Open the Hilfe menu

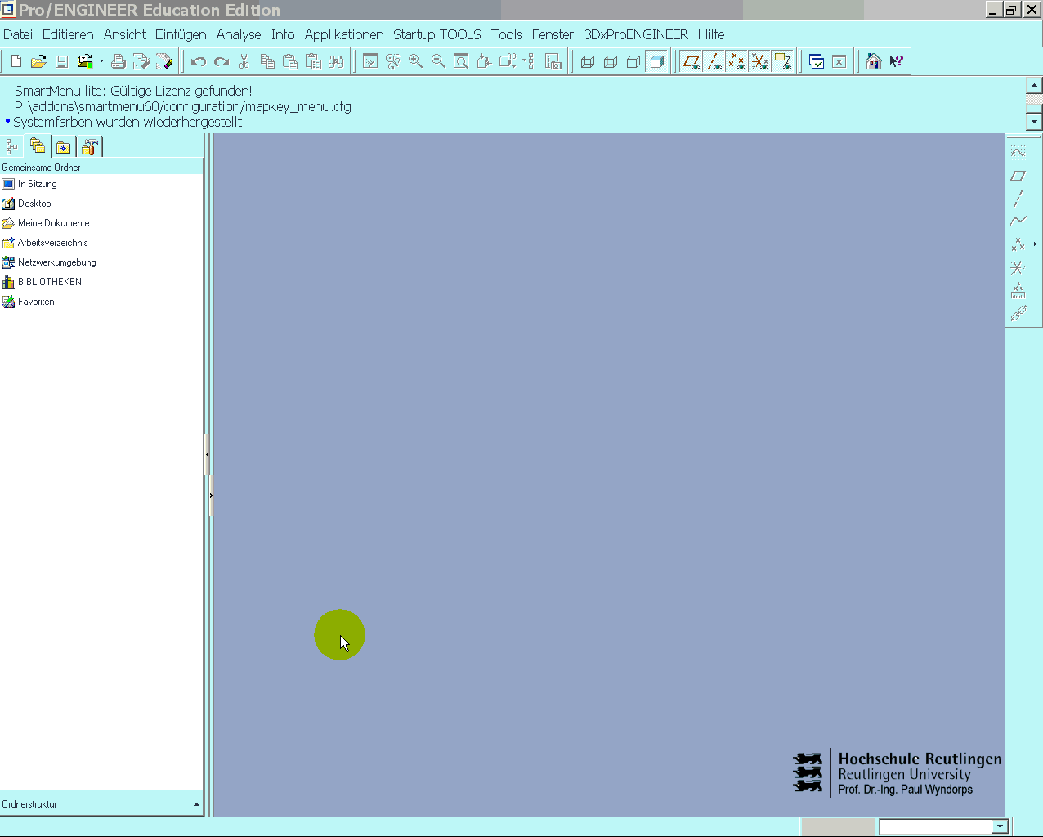[x=711, y=34]
